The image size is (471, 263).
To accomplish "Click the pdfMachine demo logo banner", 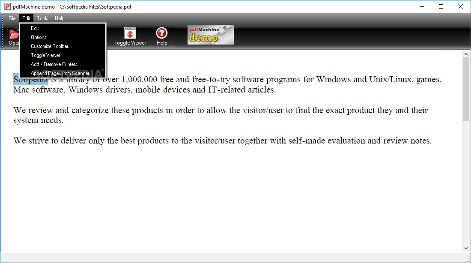I will click(211, 35).
